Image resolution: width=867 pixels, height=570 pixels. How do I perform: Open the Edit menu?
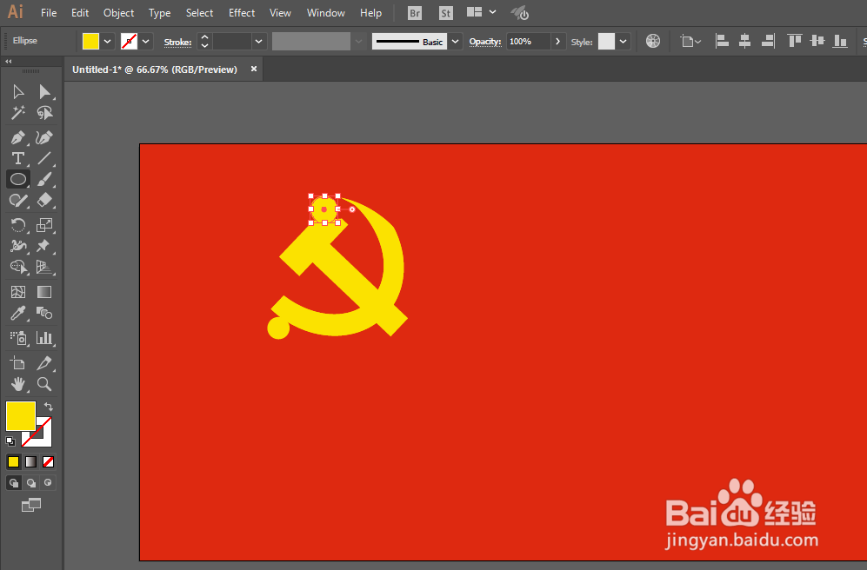click(x=80, y=13)
